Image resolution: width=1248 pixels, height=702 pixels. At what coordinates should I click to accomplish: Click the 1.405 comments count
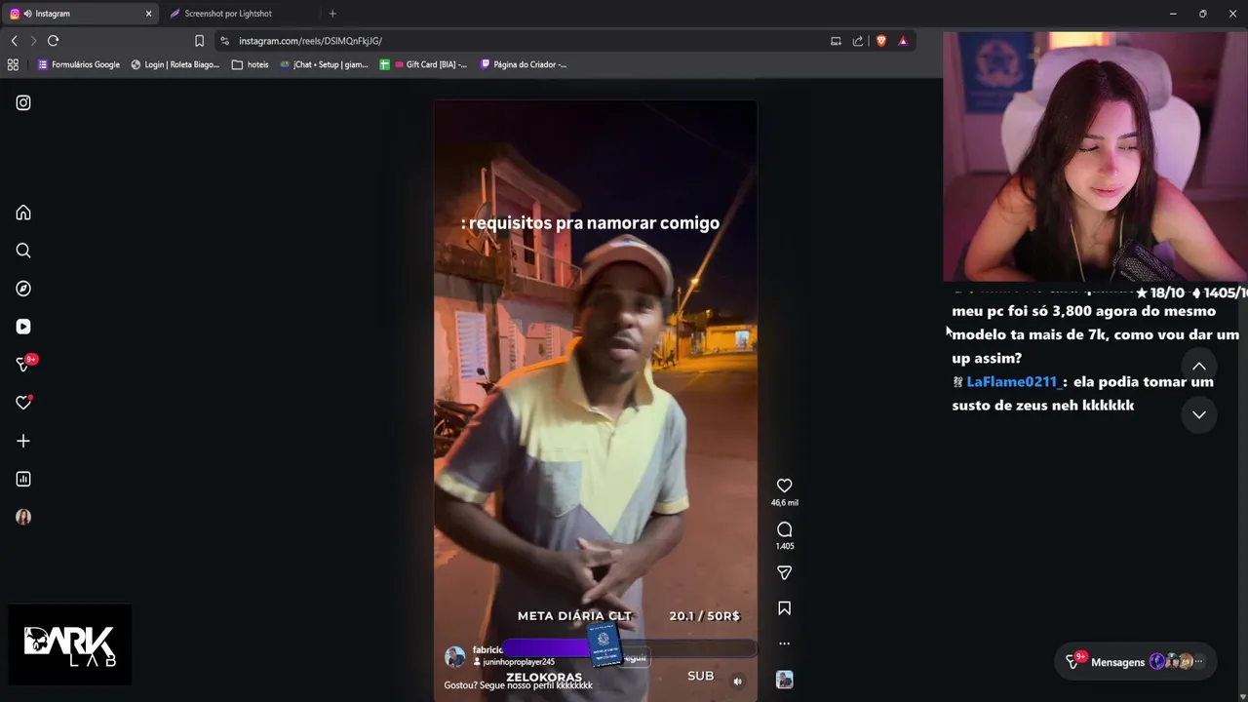pyautogui.click(x=784, y=546)
